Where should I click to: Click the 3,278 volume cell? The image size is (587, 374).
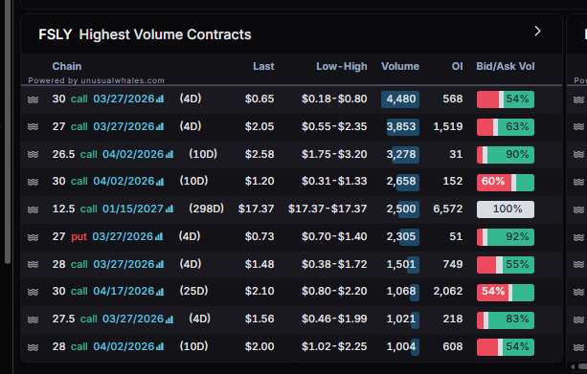[x=402, y=154]
